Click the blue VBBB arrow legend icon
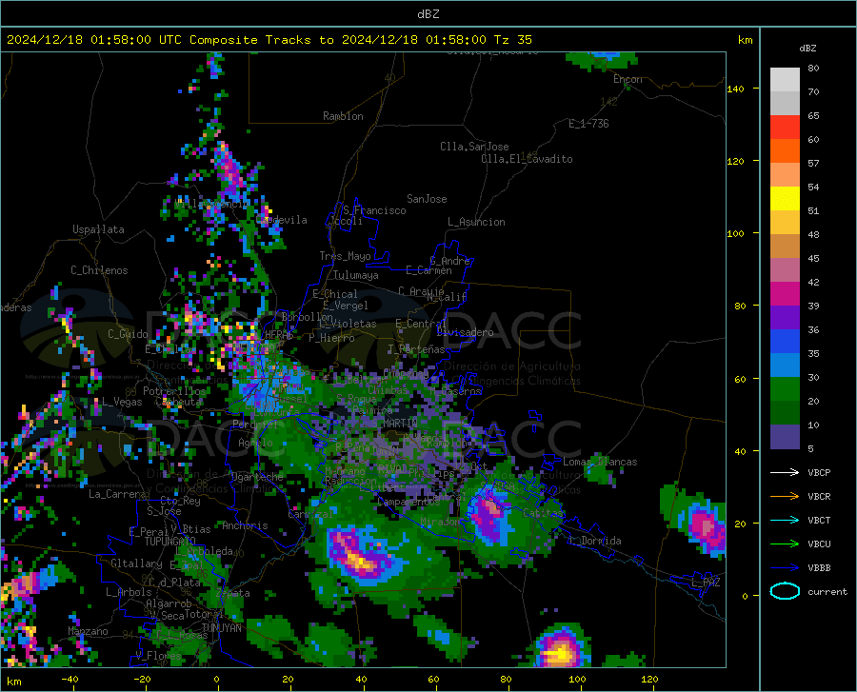The height and width of the screenshot is (692, 857). [x=785, y=568]
